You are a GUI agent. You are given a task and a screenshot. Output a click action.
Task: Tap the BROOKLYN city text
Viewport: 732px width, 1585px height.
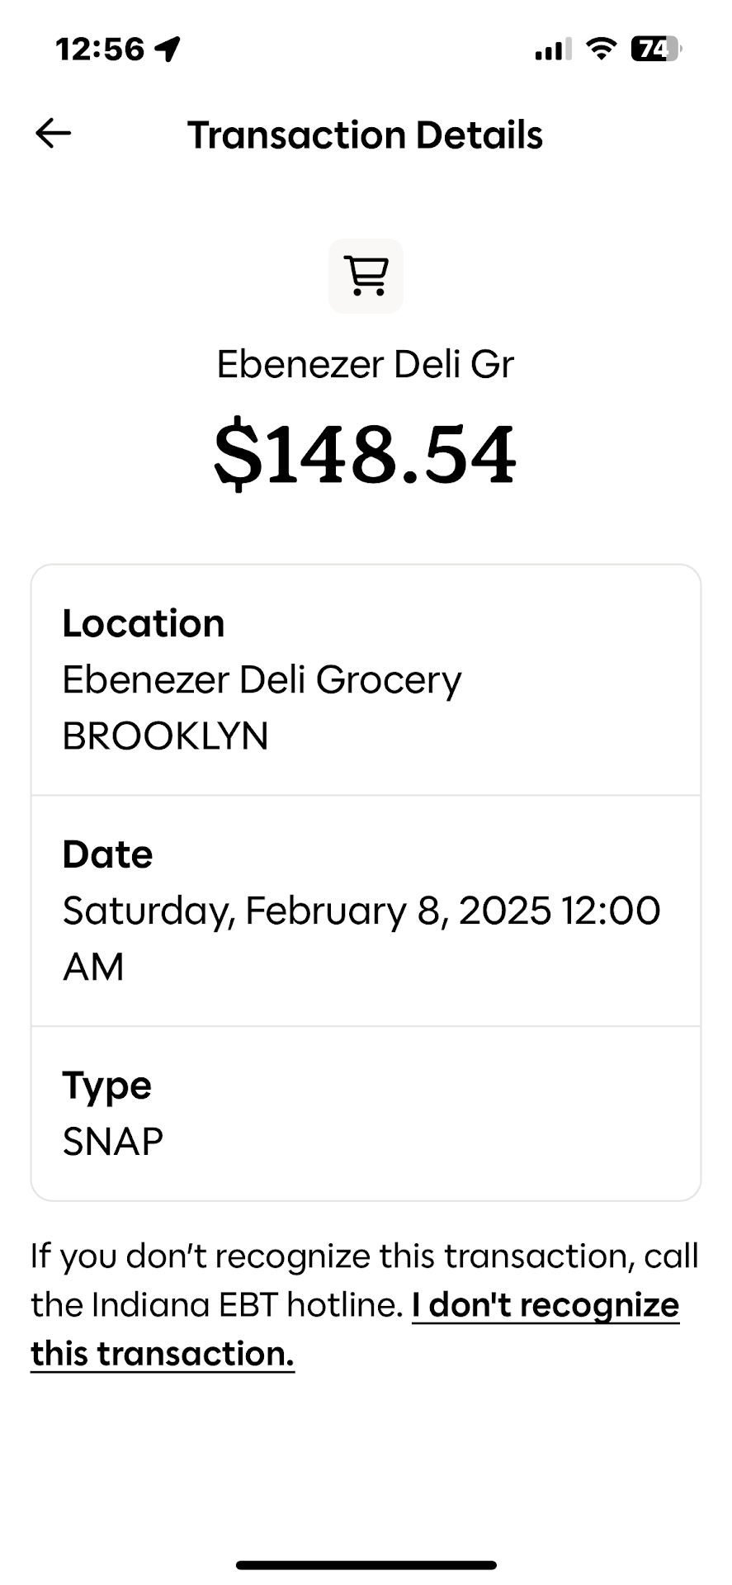click(x=165, y=736)
